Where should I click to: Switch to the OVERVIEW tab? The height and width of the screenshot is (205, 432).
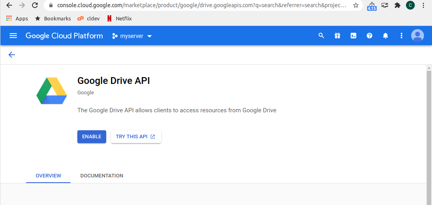click(48, 175)
